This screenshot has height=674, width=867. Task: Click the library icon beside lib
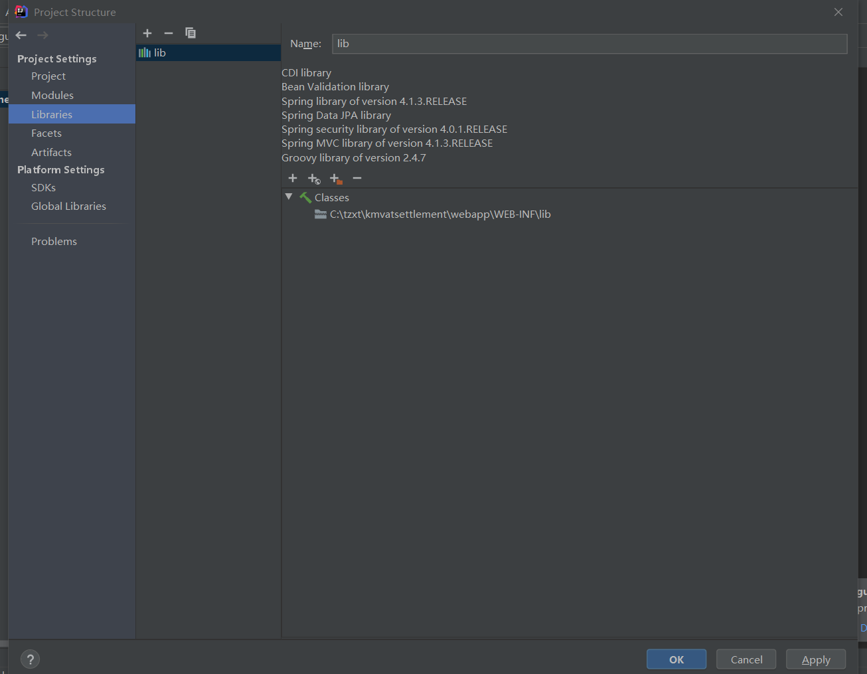[x=145, y=52]
